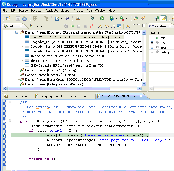Click the Step Return icon
174x171 pixels.
(x=113, y=26)
